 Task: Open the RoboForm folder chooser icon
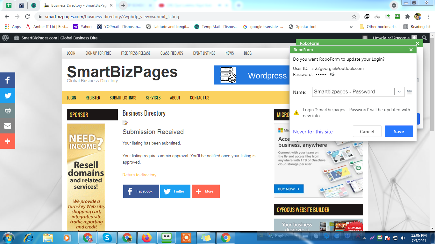410,92
